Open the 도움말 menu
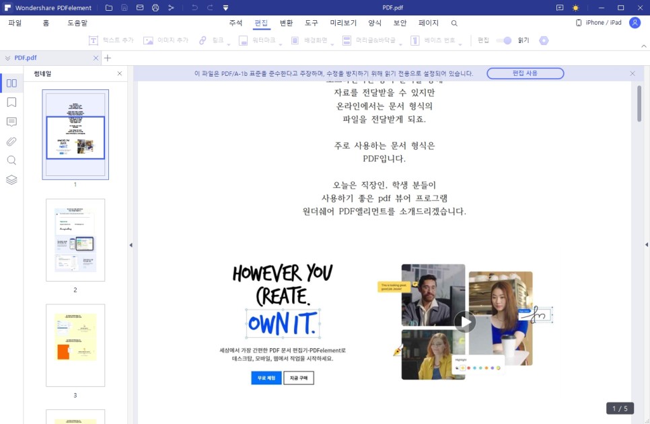650x424 pixels. (x=77, y=23)
